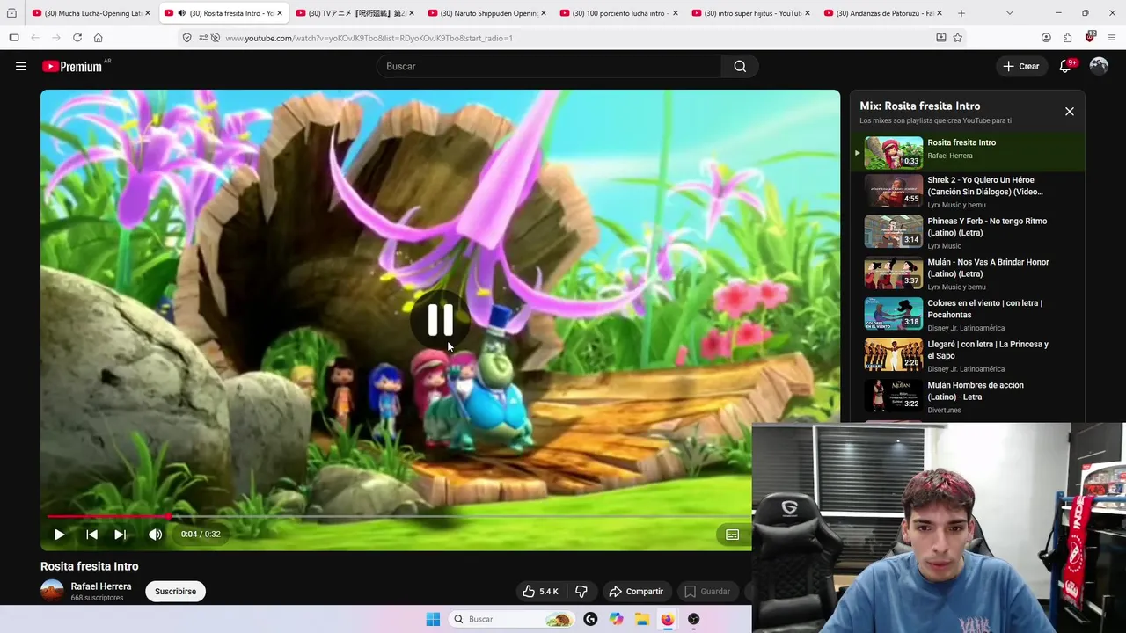Screen dimensions: 1126x633
Task: Select Llegaré La Princesa y el Sapo video
Action: (968, 356)
